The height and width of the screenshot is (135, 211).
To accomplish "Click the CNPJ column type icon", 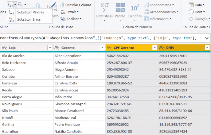I will (x=162, y=48).
